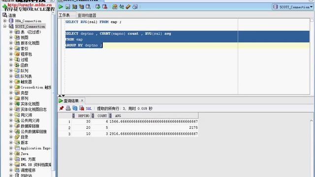The width and height of the screenshot is (315, 177).
Task: Select the 数据库链接 tree item
Action: 30,126
